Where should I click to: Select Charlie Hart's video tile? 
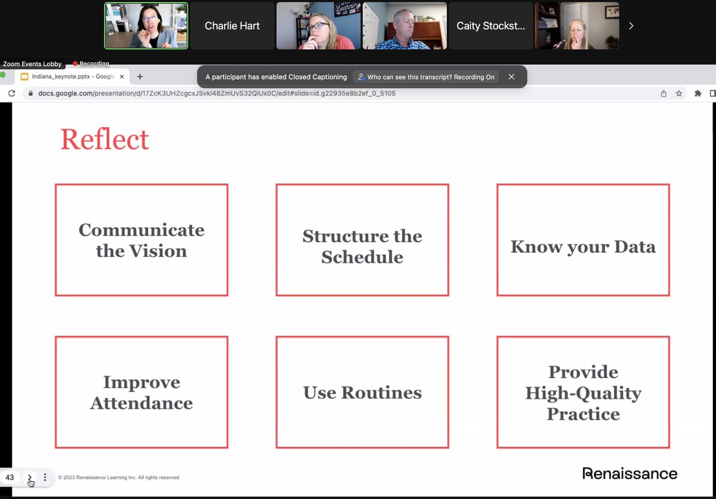(x=232, y=26)
